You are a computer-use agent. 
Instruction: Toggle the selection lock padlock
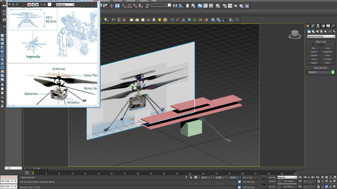coord(191,177)
